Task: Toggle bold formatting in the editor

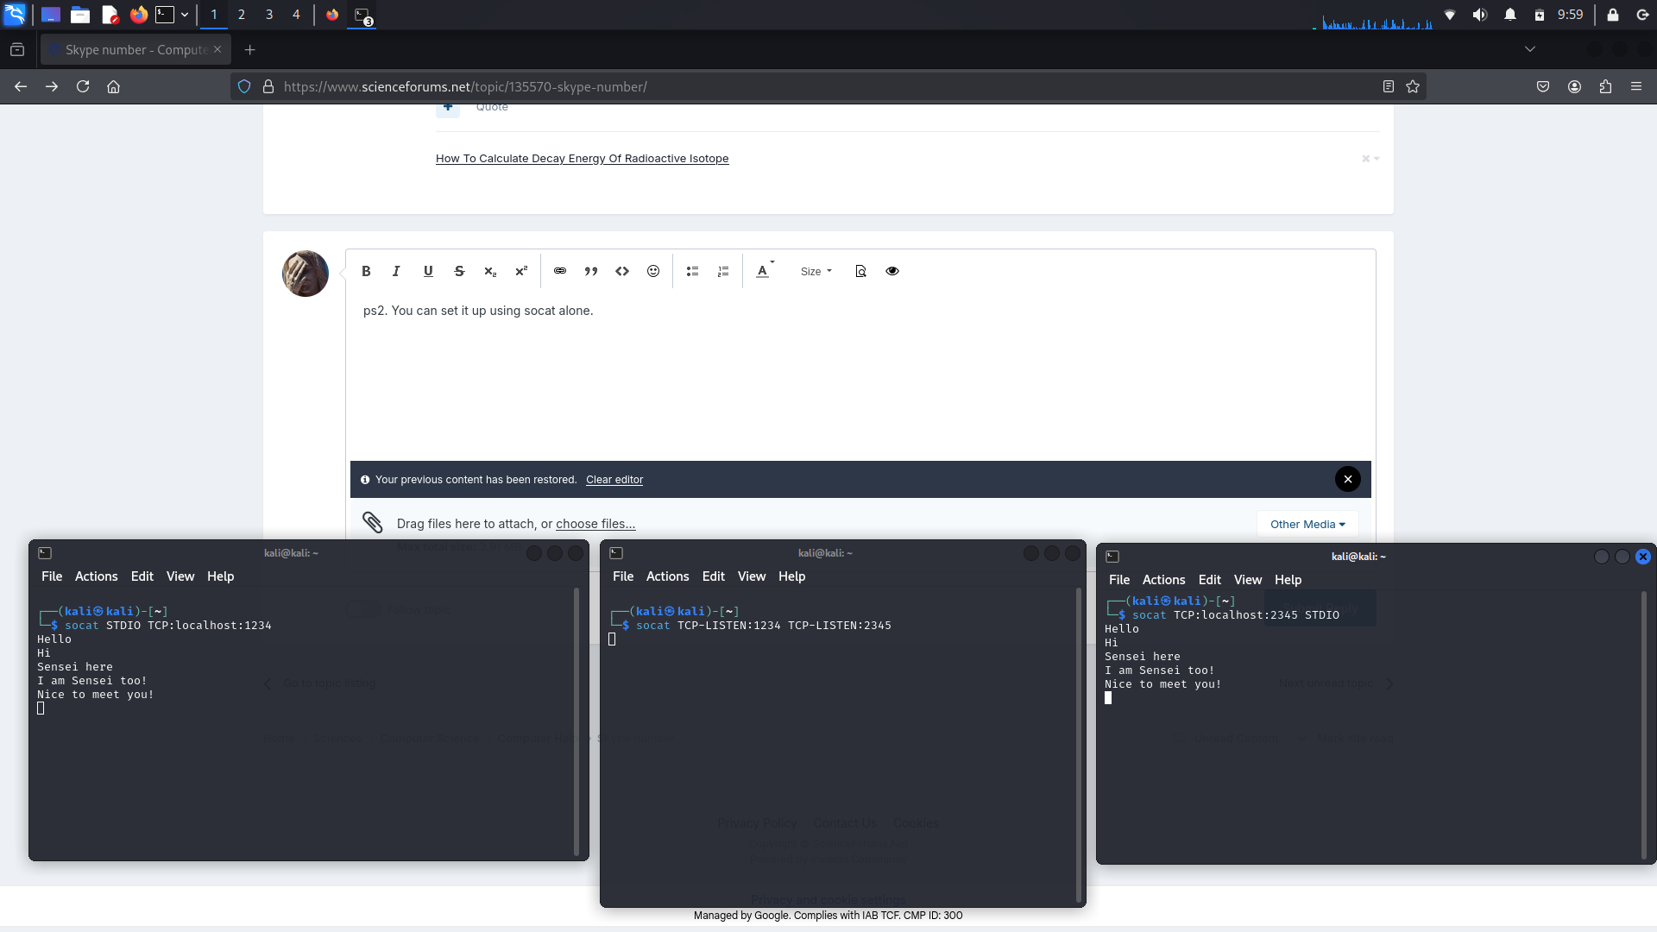Action: coord(366,271)
